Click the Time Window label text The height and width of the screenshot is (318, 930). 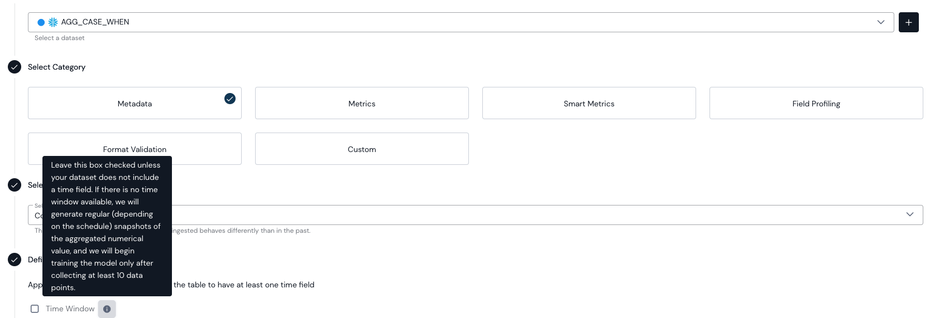pos(70,309)
